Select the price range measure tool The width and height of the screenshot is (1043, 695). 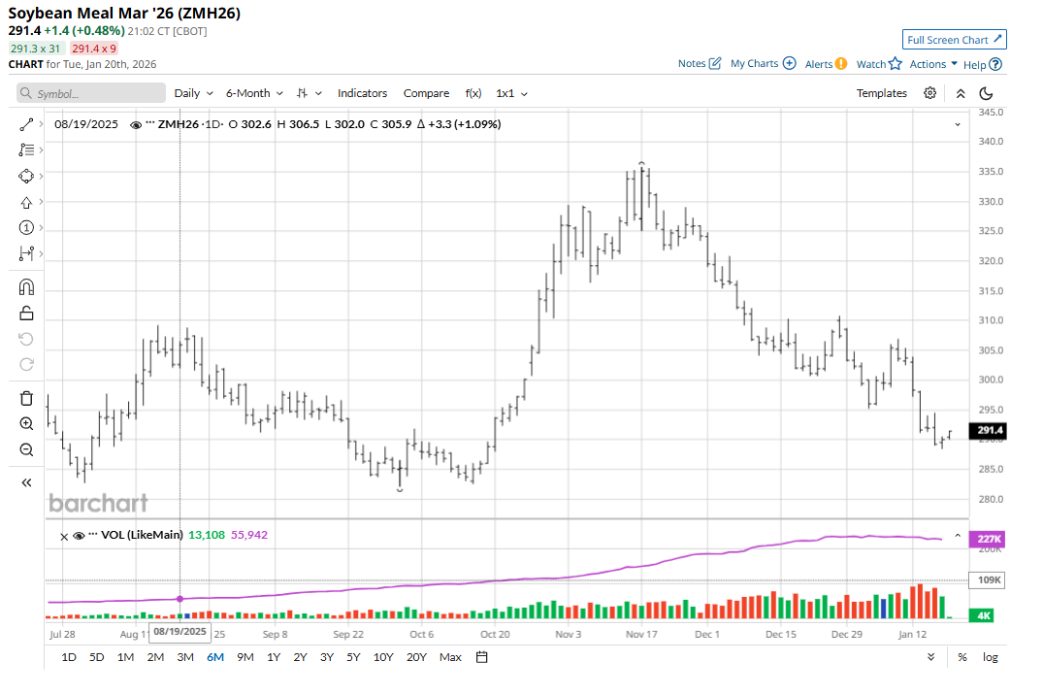pos(26,253)
